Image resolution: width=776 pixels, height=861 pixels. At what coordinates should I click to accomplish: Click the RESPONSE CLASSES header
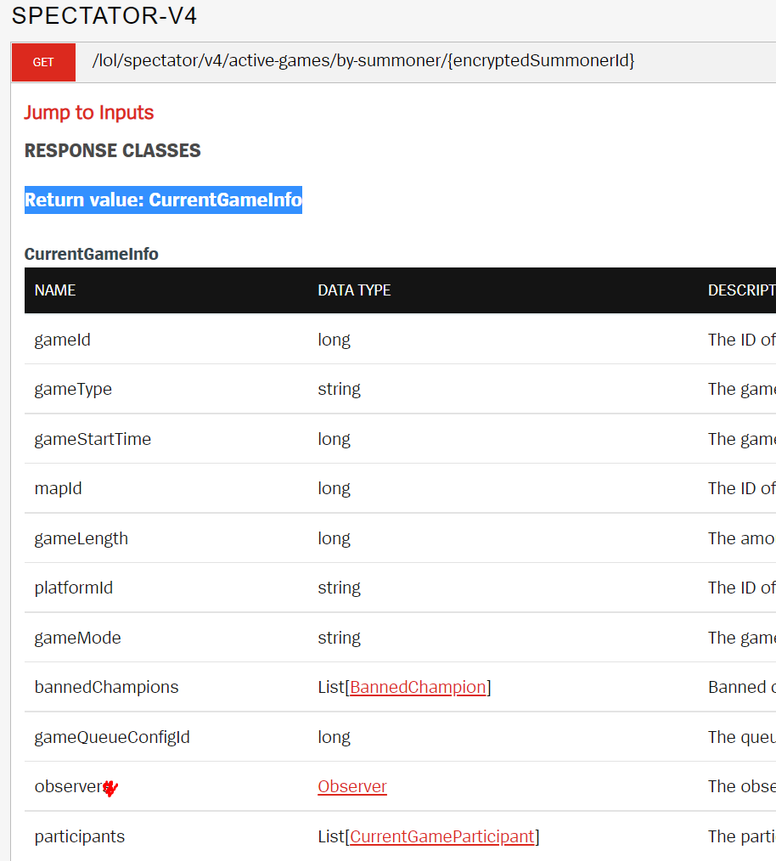pyautogui.click(x=112, y=150)
